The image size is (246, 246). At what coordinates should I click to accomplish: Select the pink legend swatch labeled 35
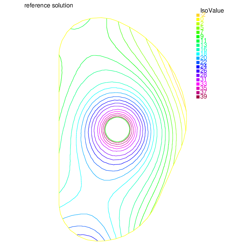pyautogui.click(x=198, y=88)
